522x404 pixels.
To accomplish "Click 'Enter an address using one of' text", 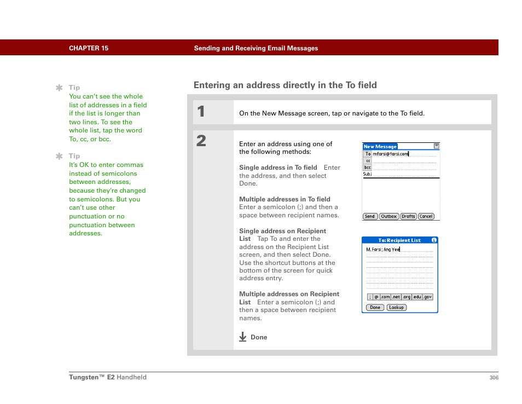I will coord(286,144).
